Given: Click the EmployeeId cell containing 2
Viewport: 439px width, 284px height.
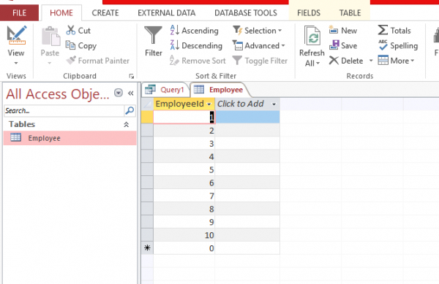Looking at the screenshot, I should (x=184, y=131).
